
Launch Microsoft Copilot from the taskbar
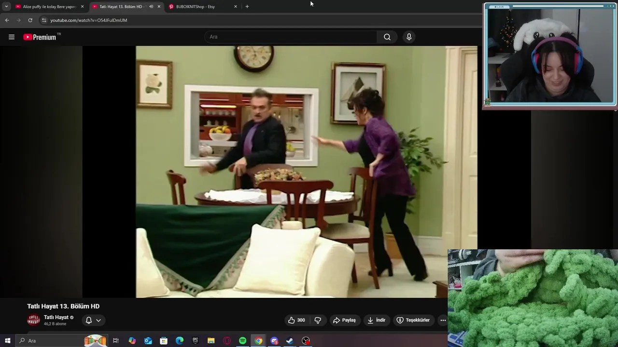tap(132, 341)
